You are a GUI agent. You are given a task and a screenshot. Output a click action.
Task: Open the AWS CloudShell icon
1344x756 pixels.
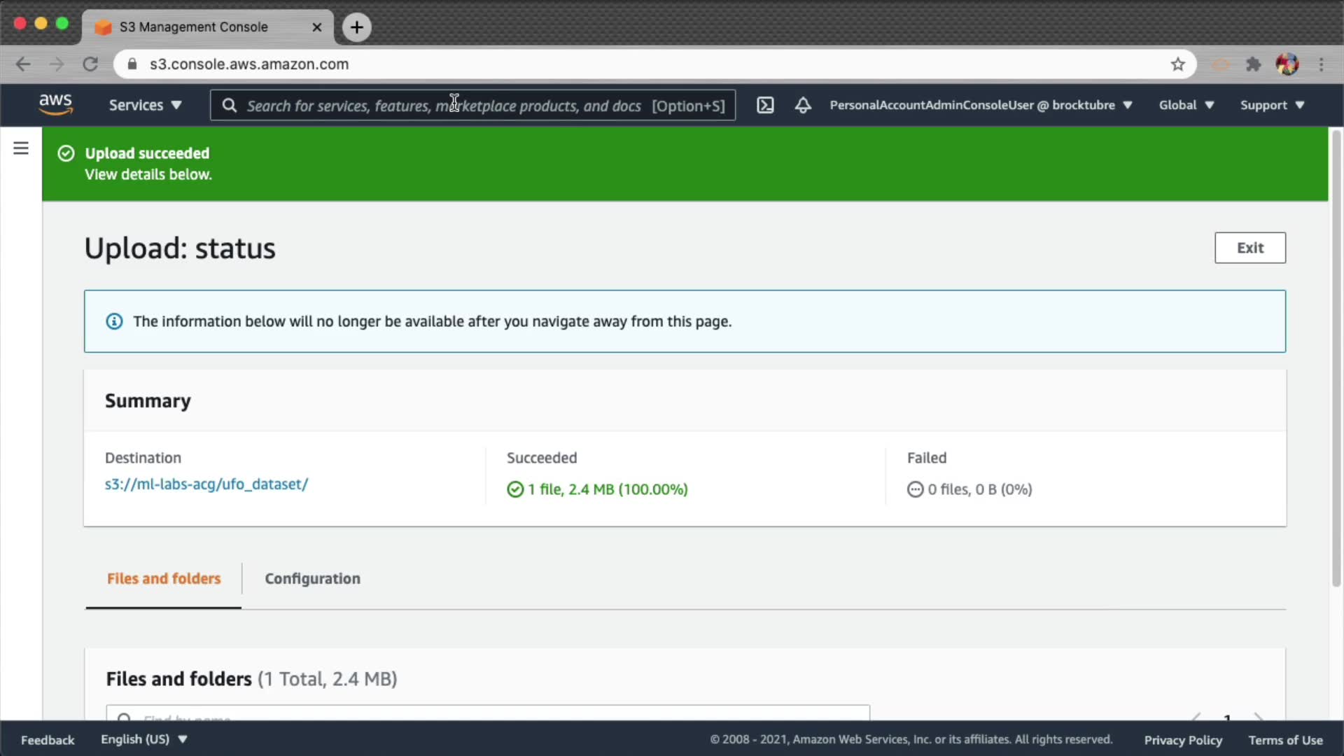coord(765,105)
